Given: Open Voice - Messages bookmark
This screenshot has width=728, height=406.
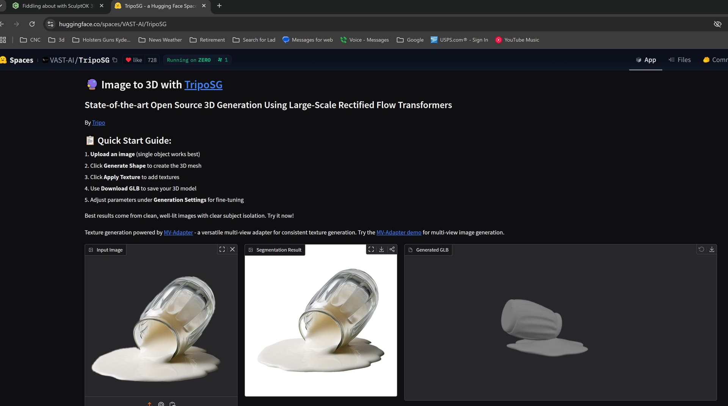Looking at the screenshot, I should point(365,40).
